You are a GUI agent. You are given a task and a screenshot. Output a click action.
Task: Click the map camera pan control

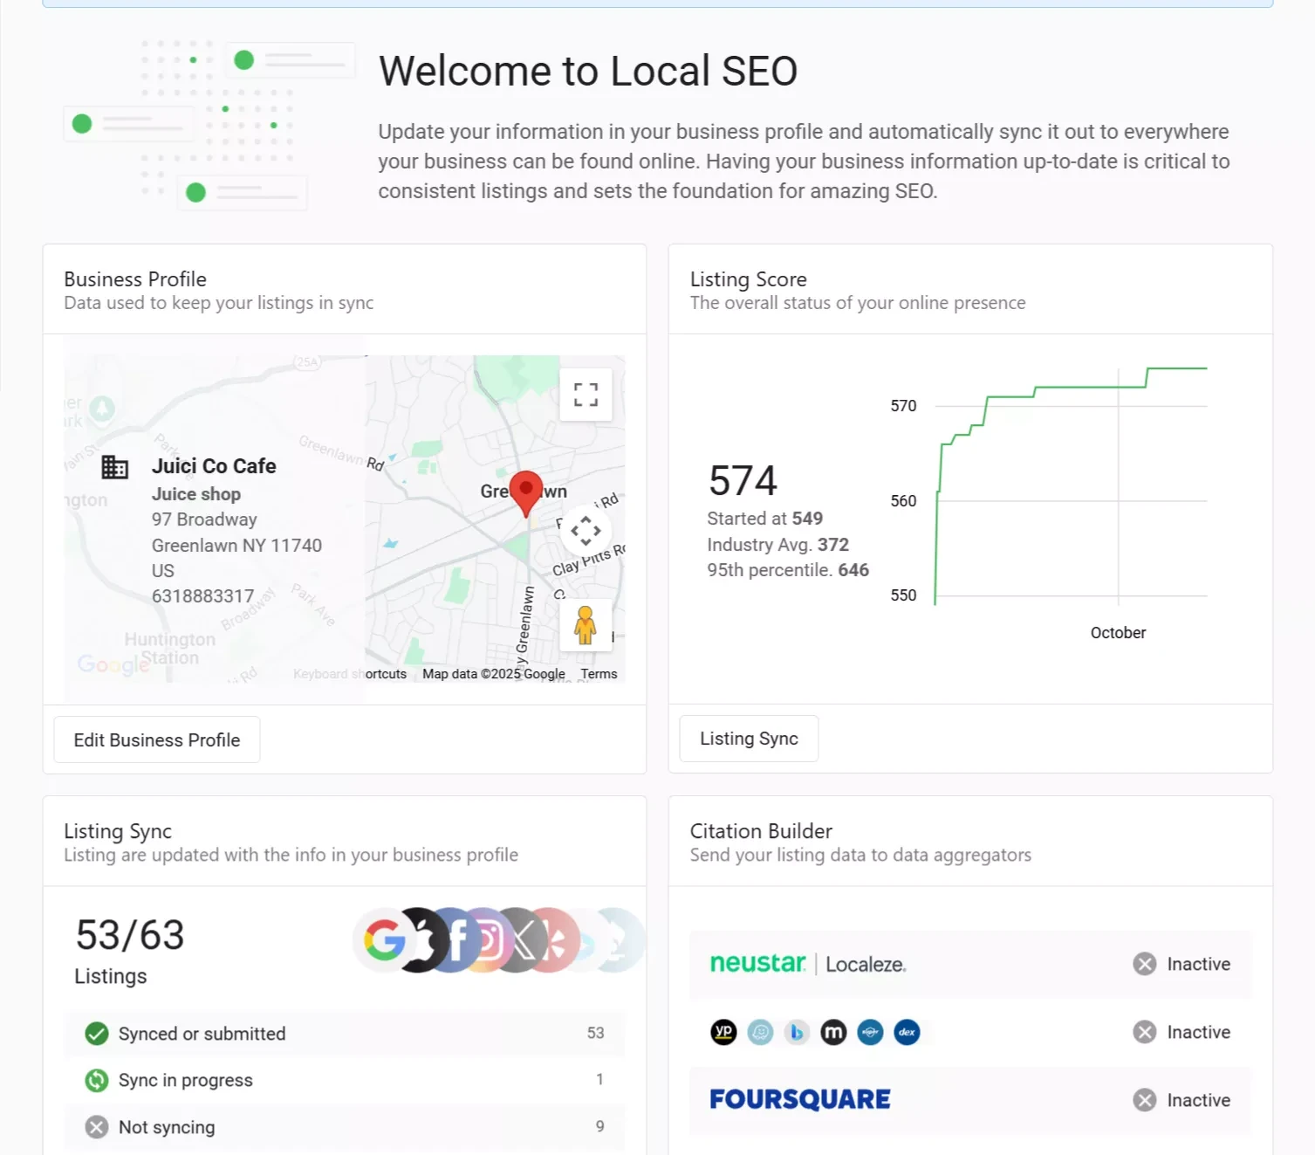(586, 531)
